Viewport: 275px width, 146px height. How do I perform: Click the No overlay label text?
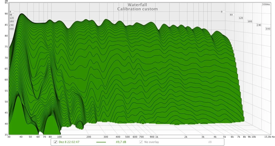(x=152, y=142)
